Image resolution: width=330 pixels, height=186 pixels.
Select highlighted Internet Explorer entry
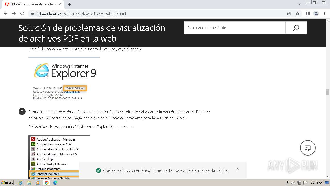coord(48,174)
